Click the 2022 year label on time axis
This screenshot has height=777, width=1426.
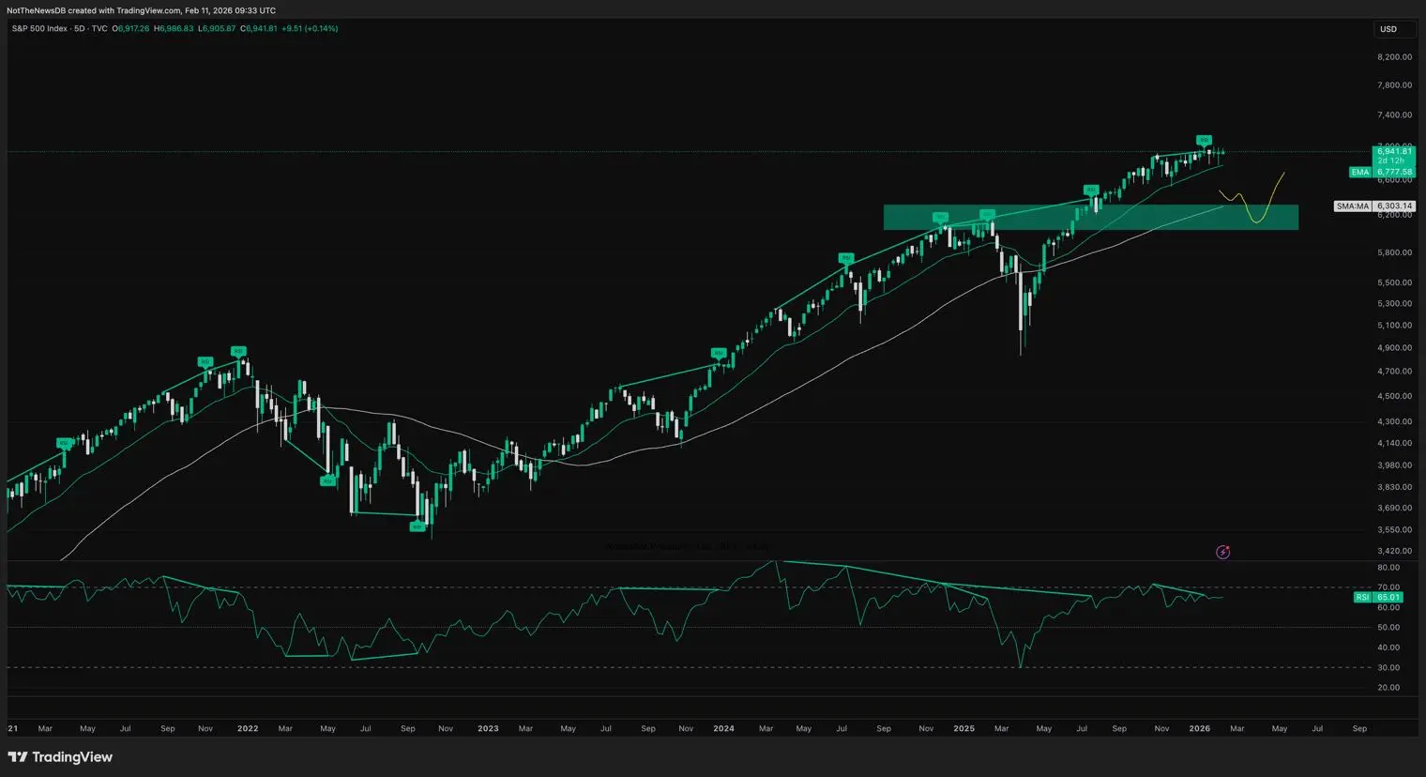tap(248, 728)
